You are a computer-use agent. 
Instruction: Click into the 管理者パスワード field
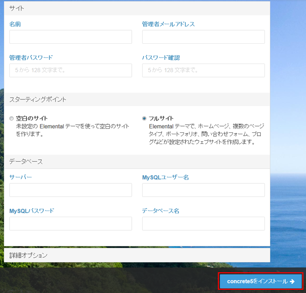(71, 71)
